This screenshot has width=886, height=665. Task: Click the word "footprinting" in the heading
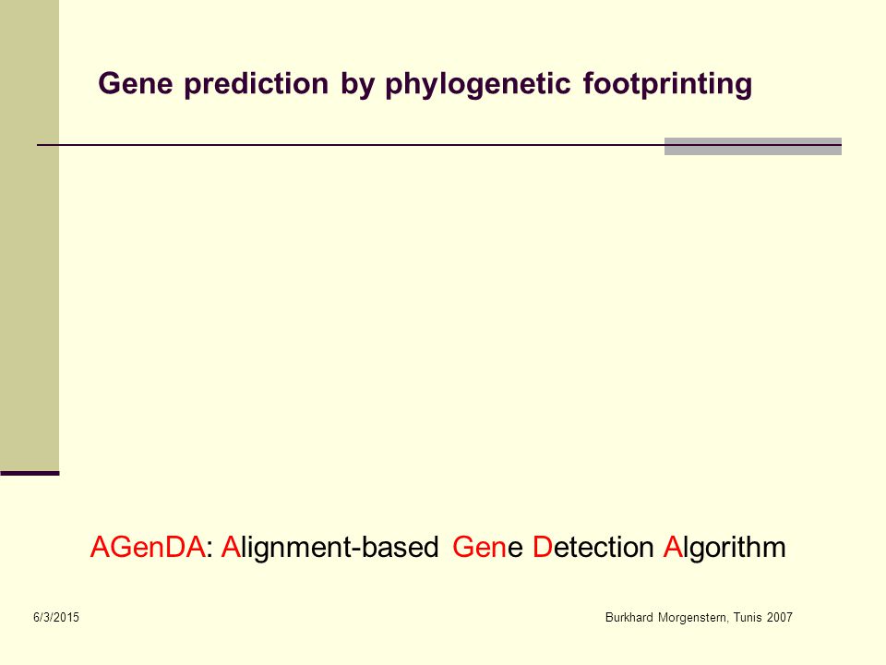click(x=667, y=83)
